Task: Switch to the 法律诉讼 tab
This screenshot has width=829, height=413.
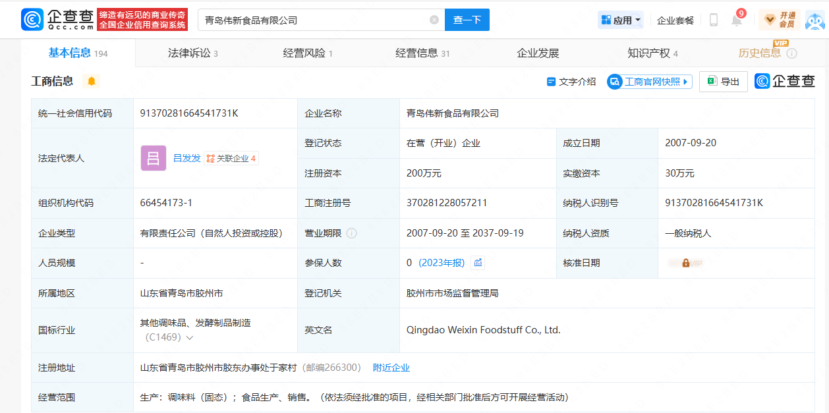Action: (192, 53)
